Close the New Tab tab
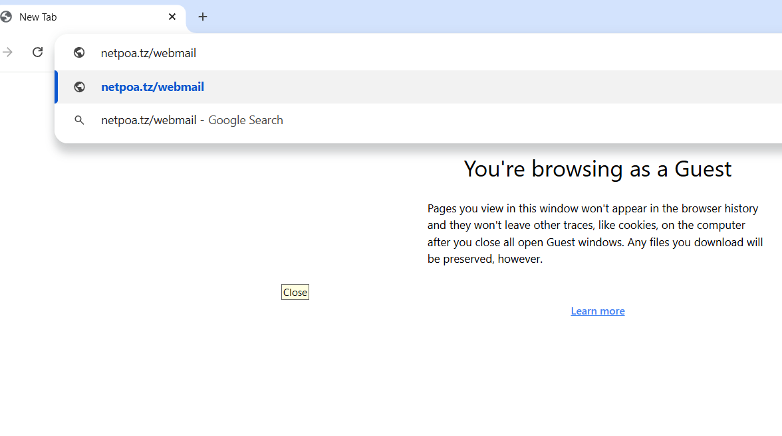The width and height of the screenshot is (782, 436). click(172, 17)
